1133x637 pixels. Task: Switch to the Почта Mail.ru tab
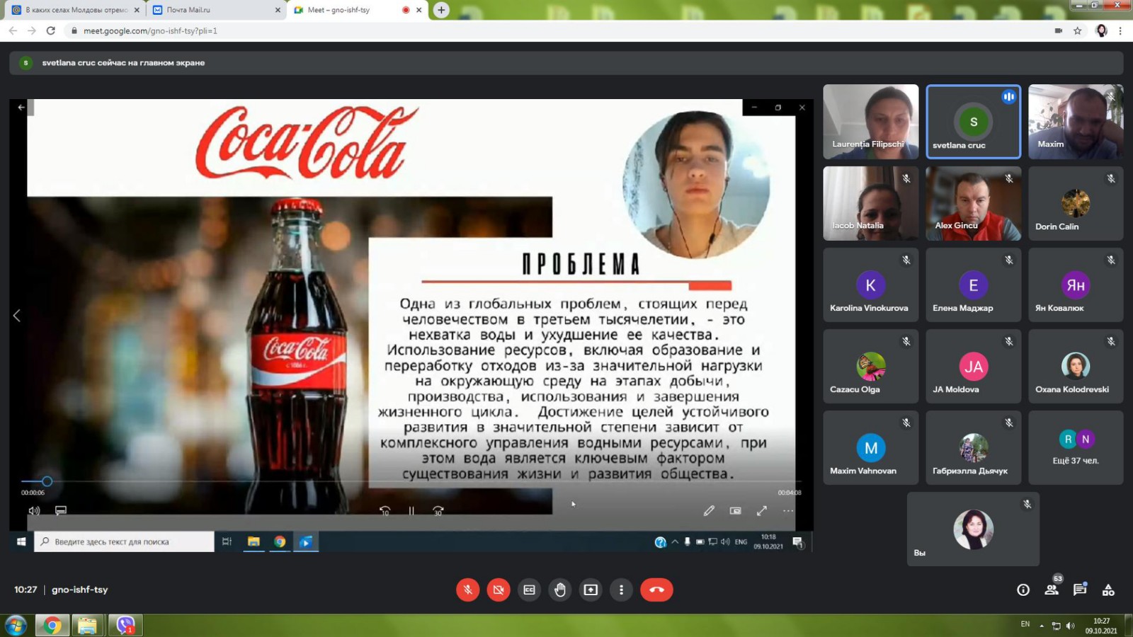212,10
